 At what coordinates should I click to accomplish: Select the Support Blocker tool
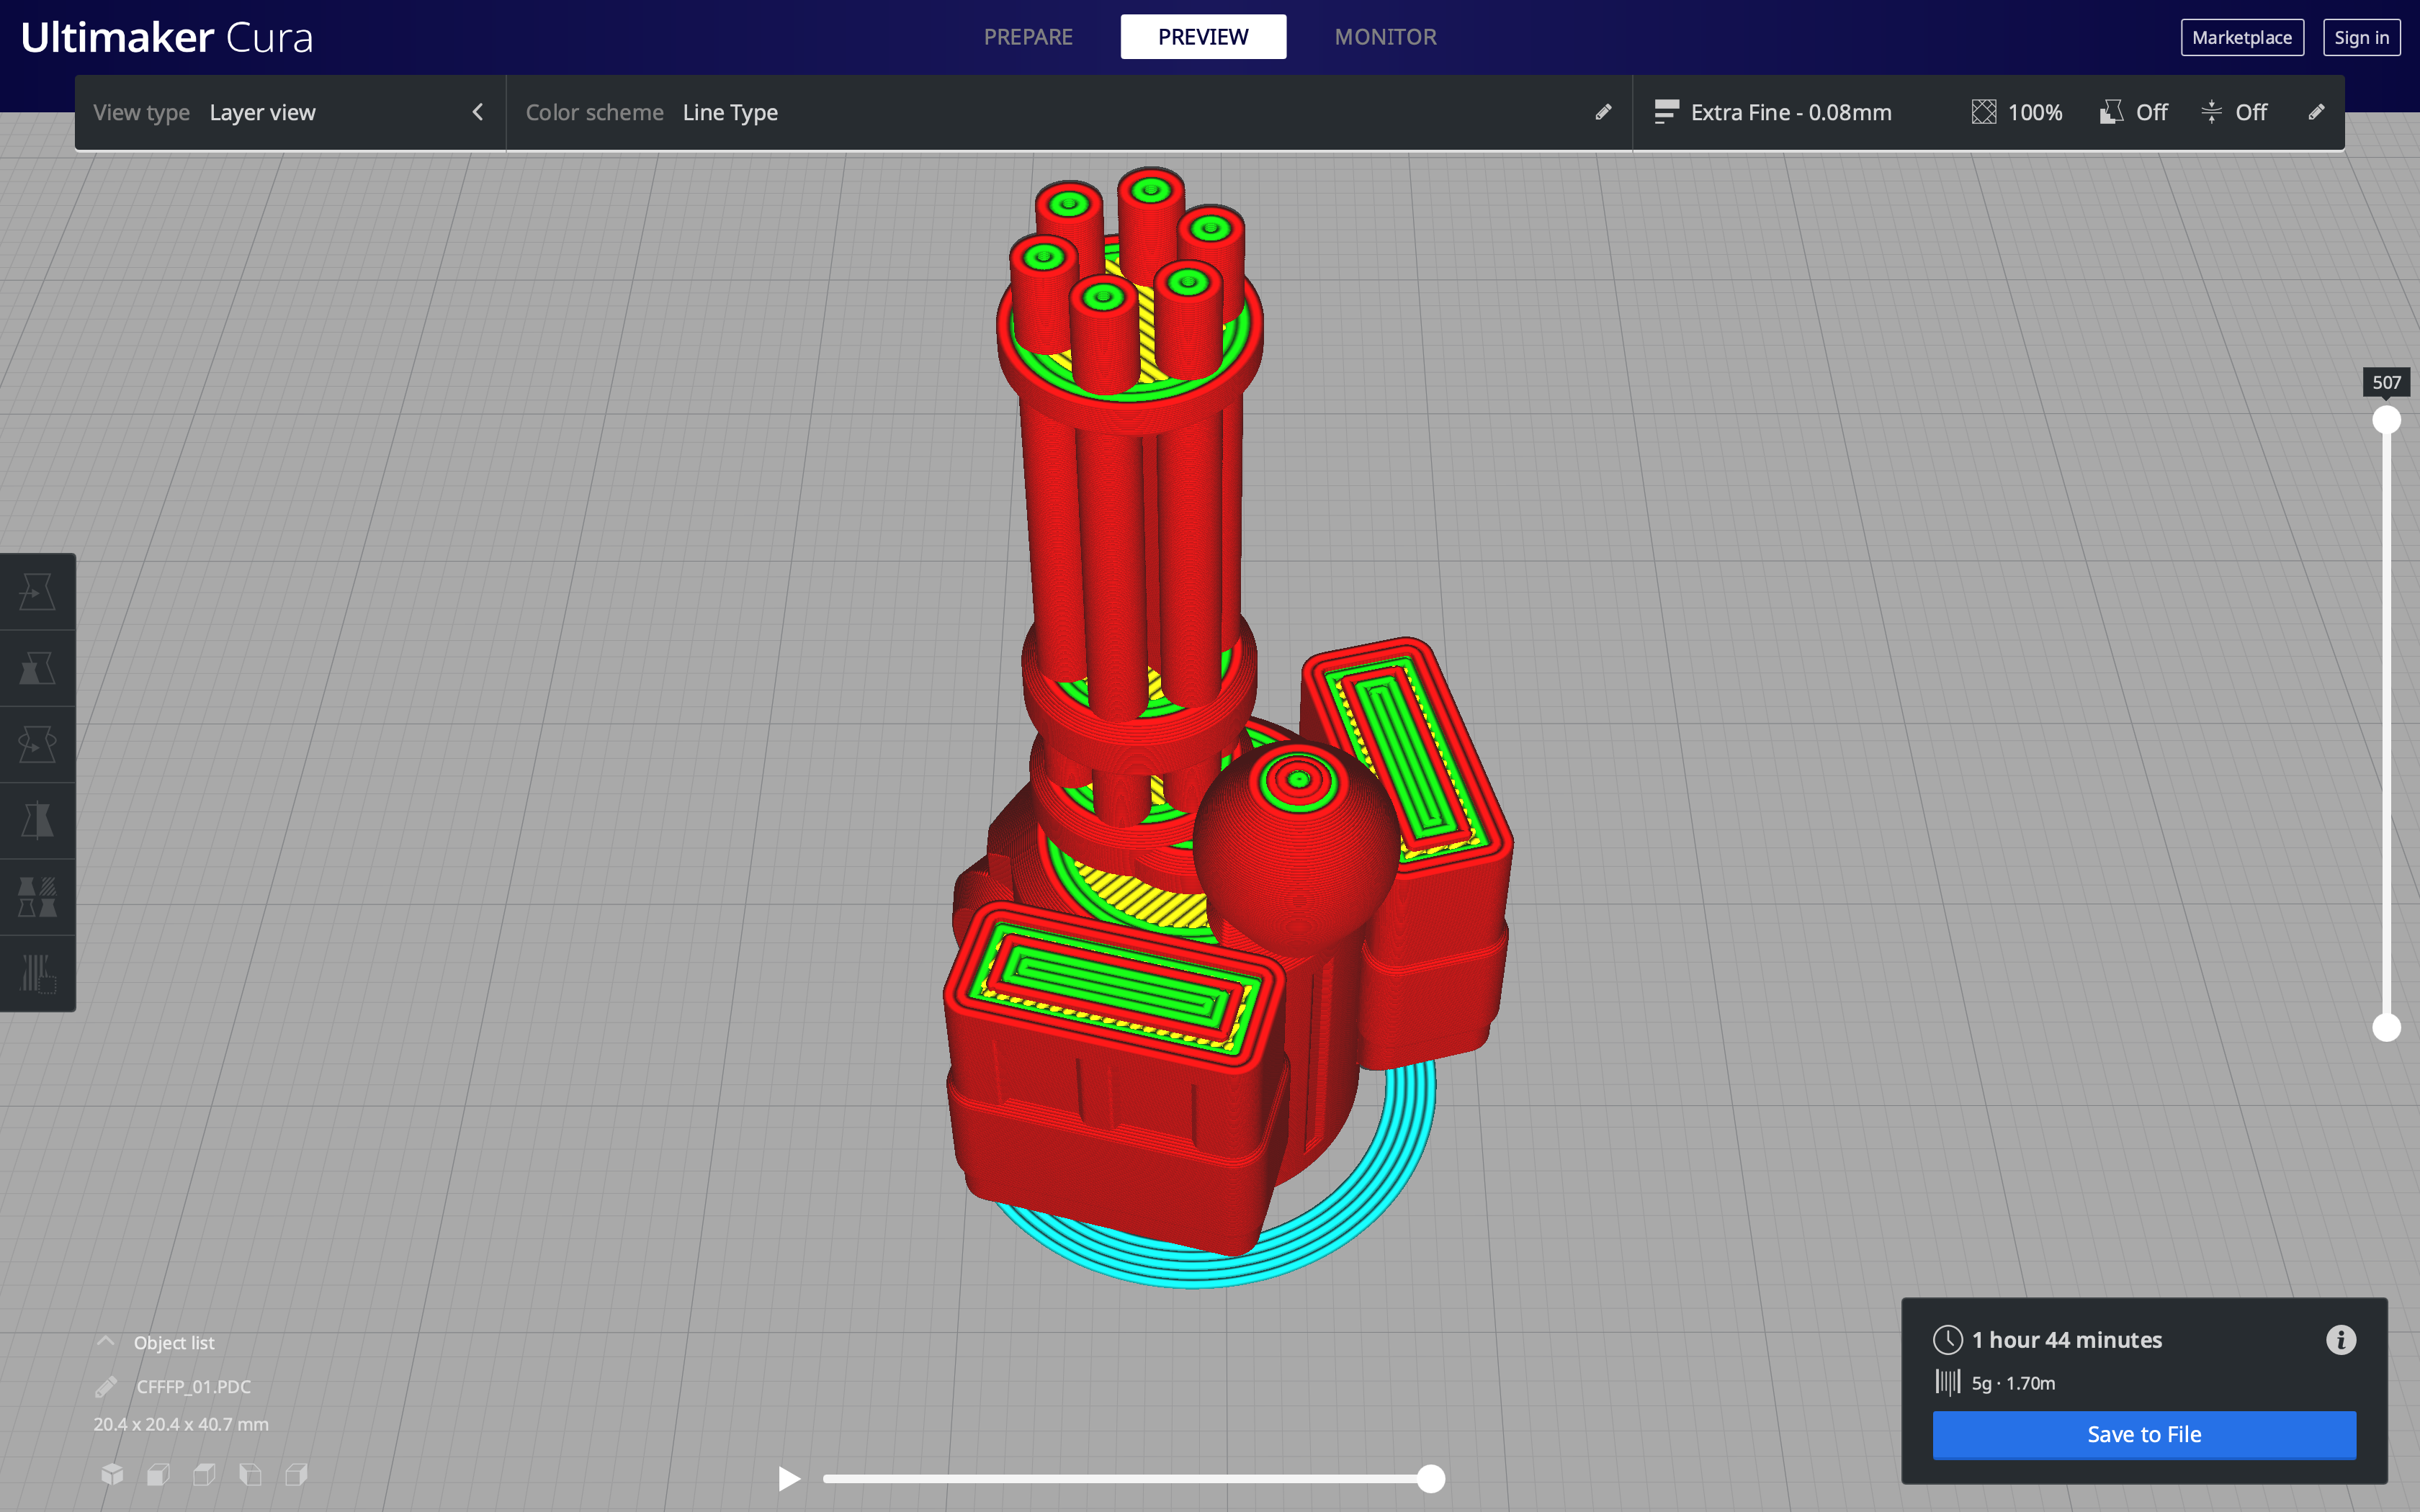click(x=37, y=973)
